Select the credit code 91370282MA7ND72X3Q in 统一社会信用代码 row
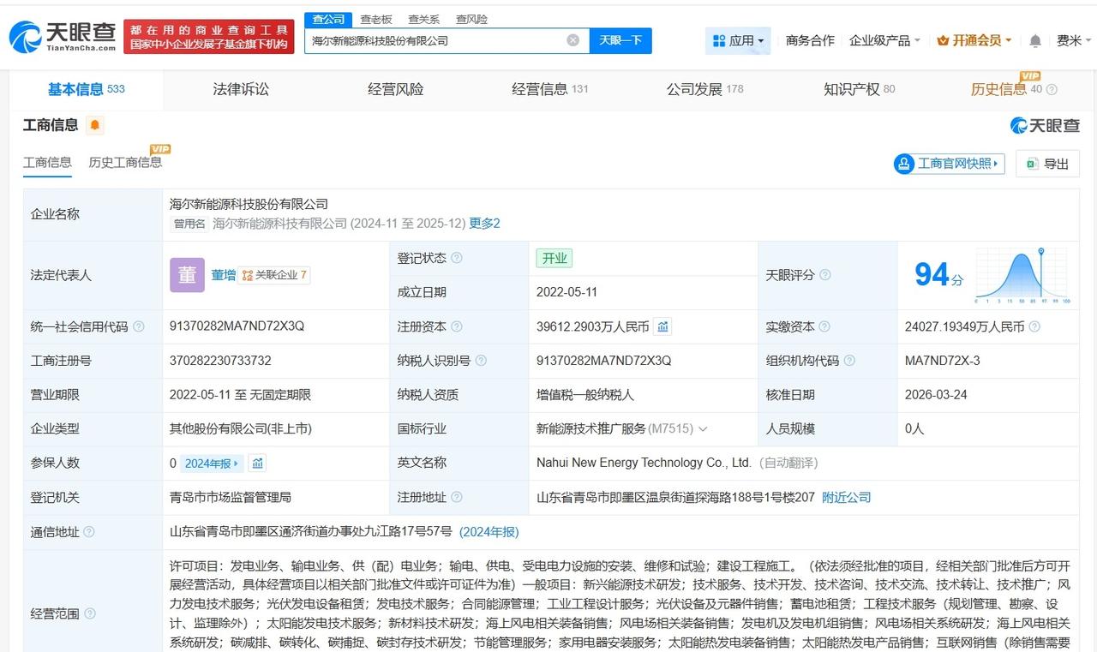The image size is (1097, 652). 237,326
